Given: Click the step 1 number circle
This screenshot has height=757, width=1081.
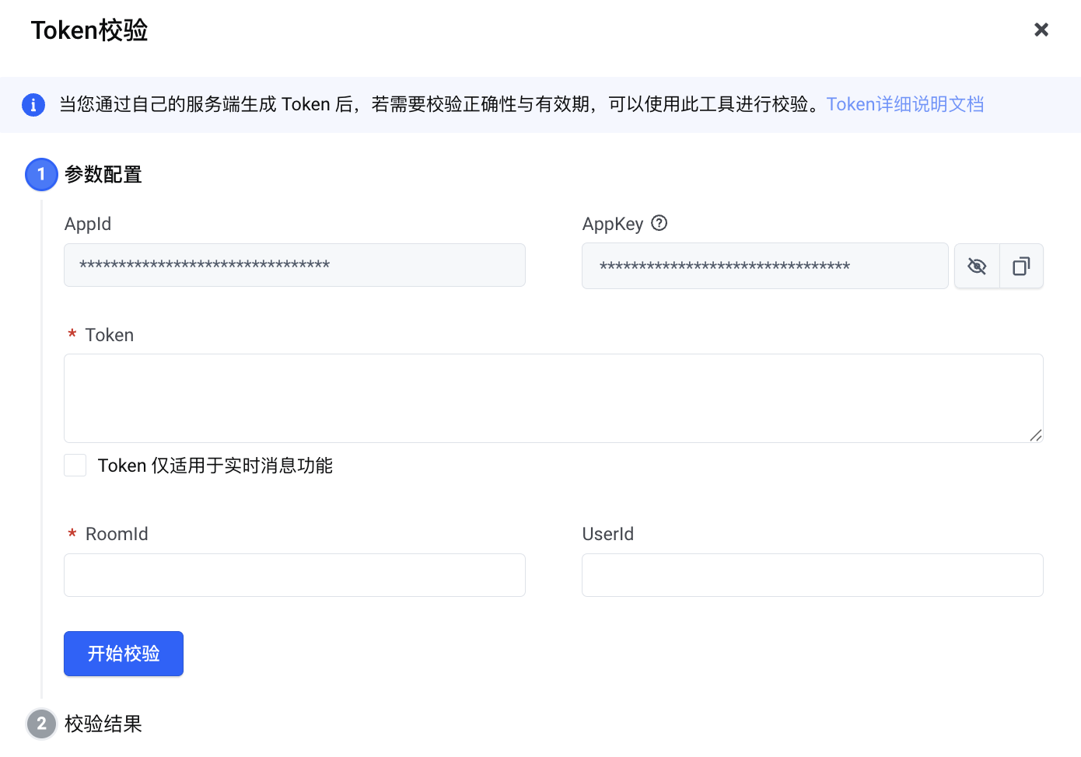Looking at the screenshot, I should point(41,174).
